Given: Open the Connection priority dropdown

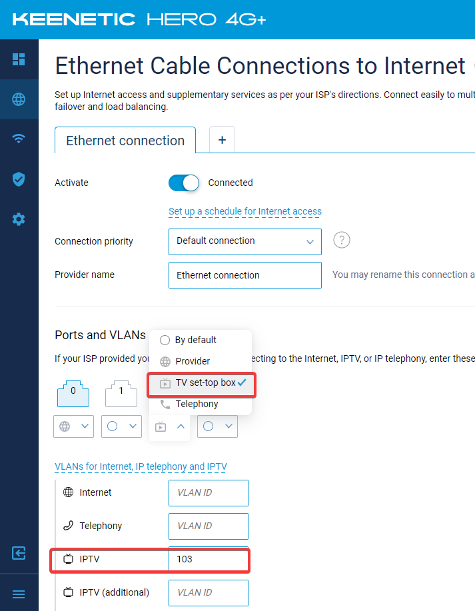Looking at the screenshot, I should click(x=244, y=242).
